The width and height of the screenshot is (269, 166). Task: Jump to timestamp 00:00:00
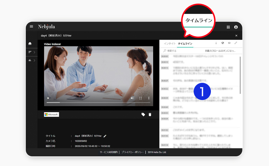[x=165, y=56]
